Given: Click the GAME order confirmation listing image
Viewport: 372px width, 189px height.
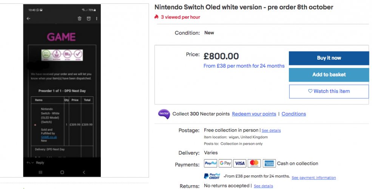Looking at the screenshot, I should point(62,90).
